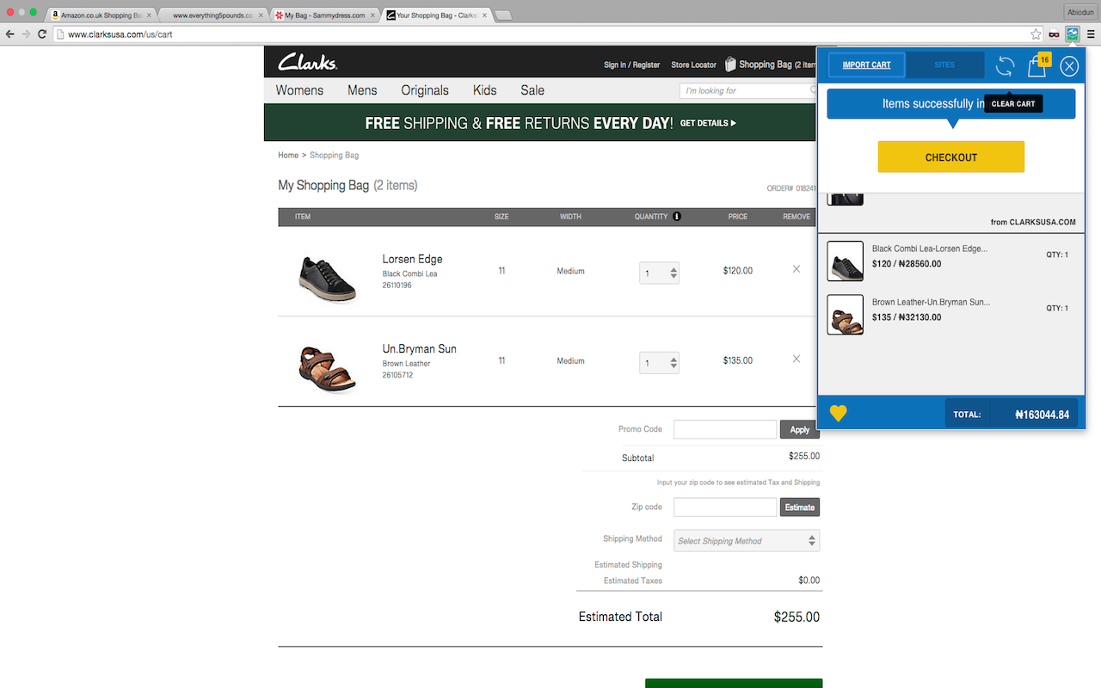Click Black Combi Lea thumbnail in extension cart
Viewport: 1101px width, 688px height.
(x=846, y=261)
